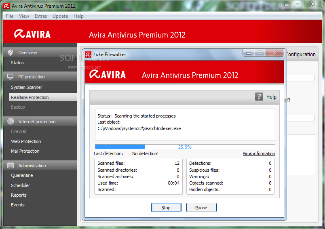
Task: Click the 'Scanned directories:' label
Action: pos(117,170)
